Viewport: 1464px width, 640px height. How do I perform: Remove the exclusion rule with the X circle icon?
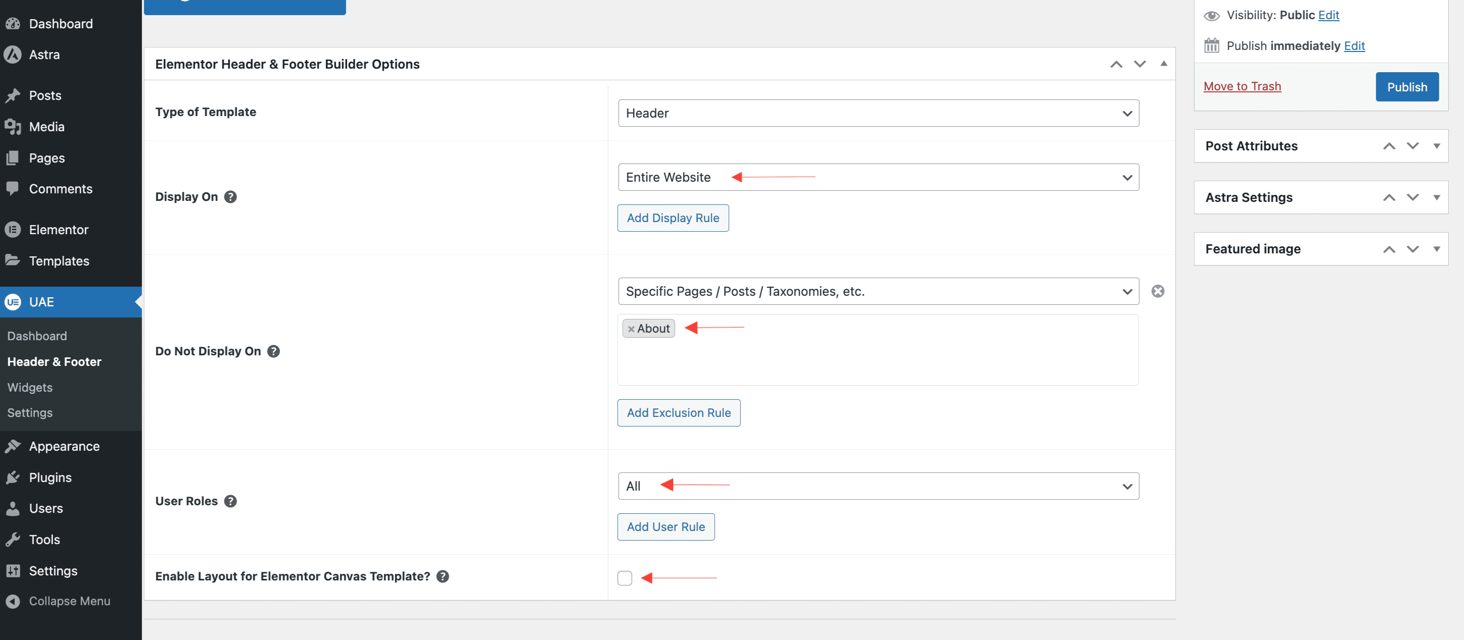pyautogui.click(x=1158, y=291)
